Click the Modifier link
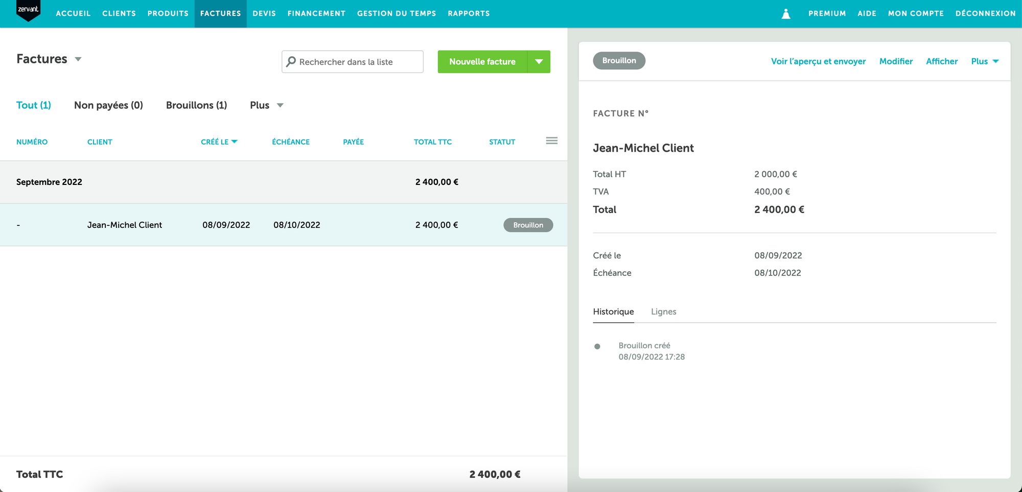1022x492 pixels. pos(896,61)
